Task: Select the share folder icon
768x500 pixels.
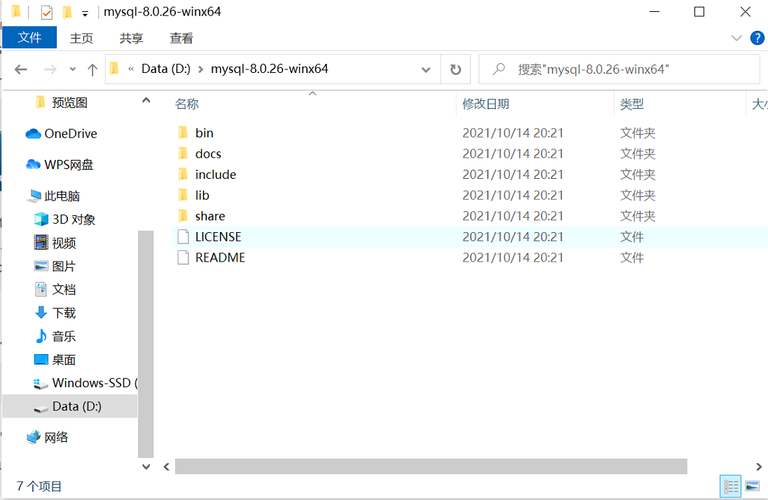Action: point(183,216)
